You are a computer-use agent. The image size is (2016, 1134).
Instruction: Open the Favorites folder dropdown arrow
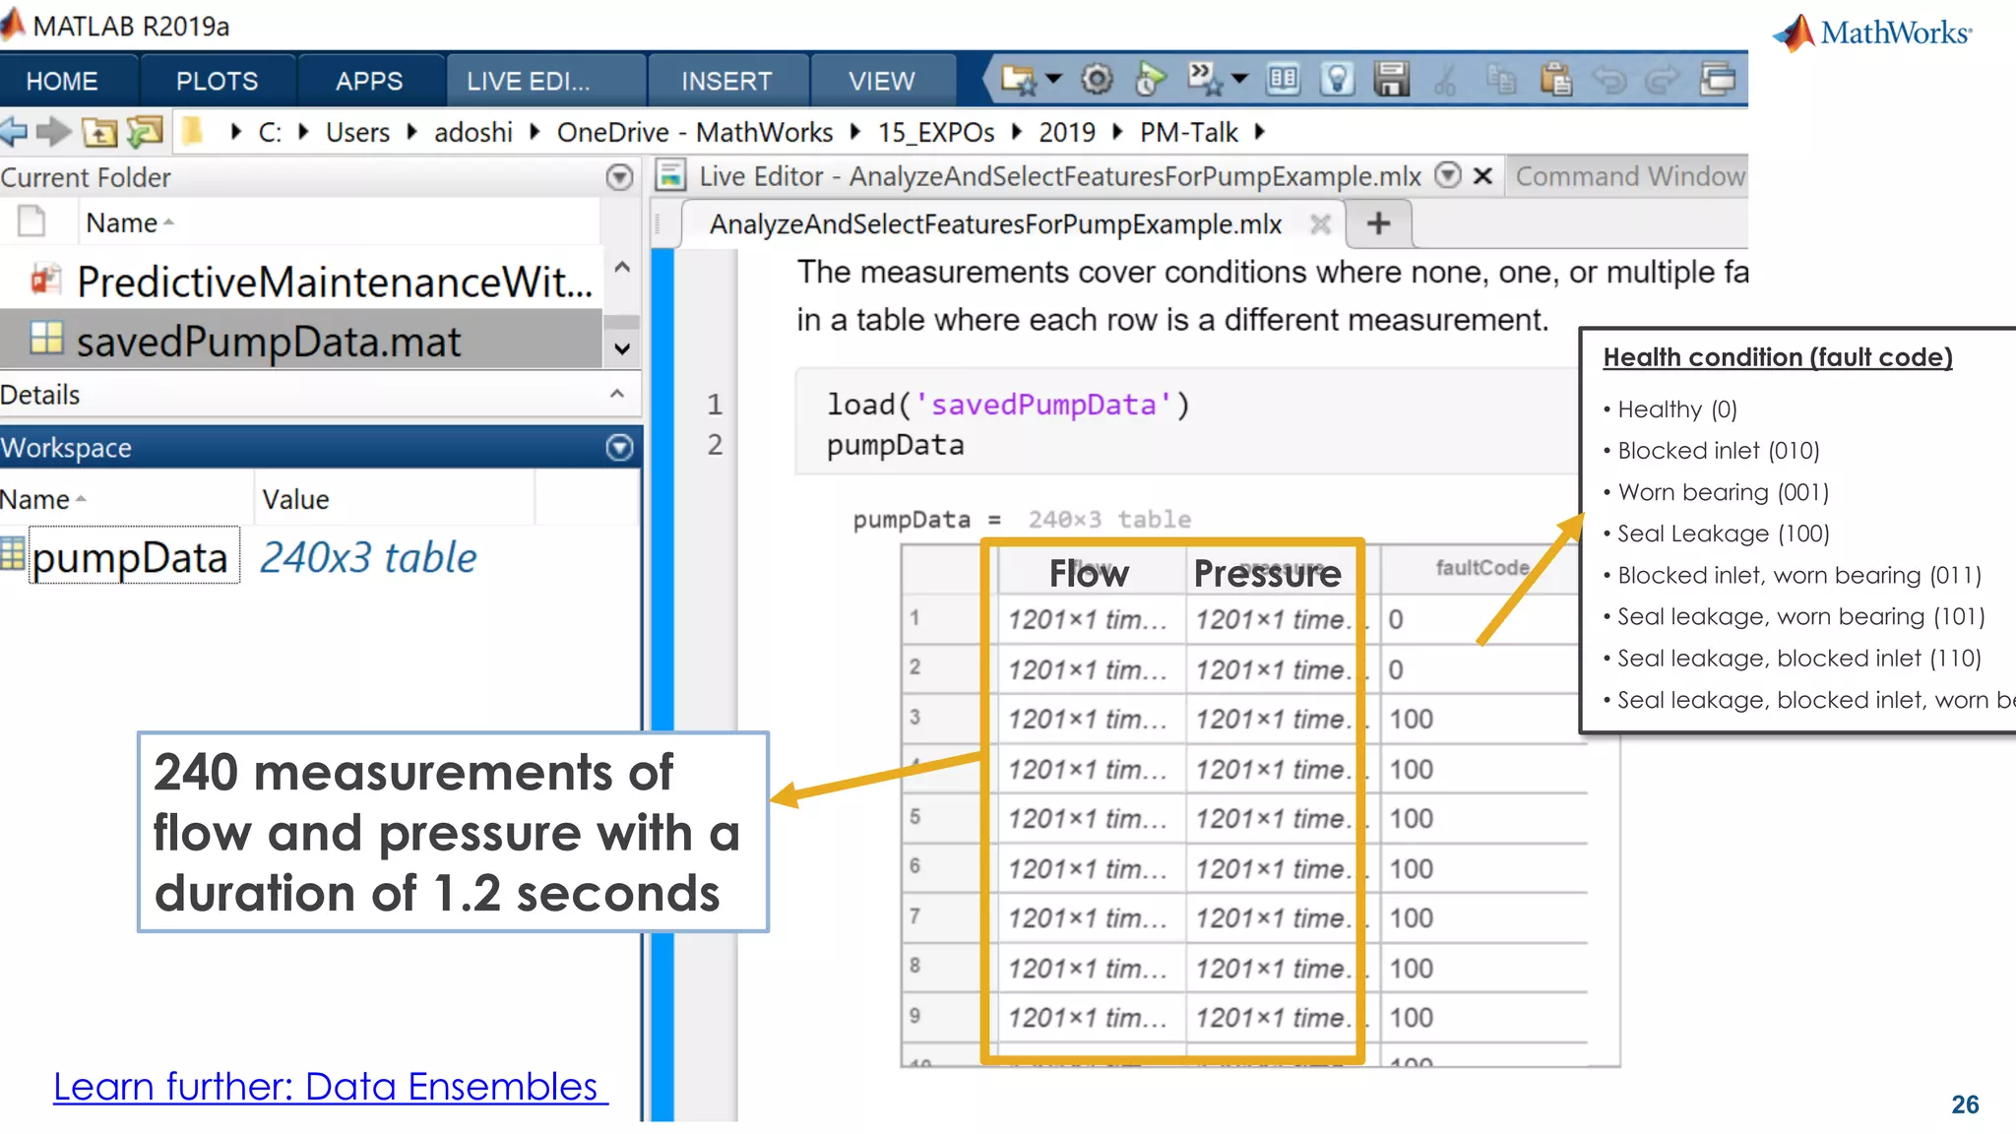coord(1052,80)
